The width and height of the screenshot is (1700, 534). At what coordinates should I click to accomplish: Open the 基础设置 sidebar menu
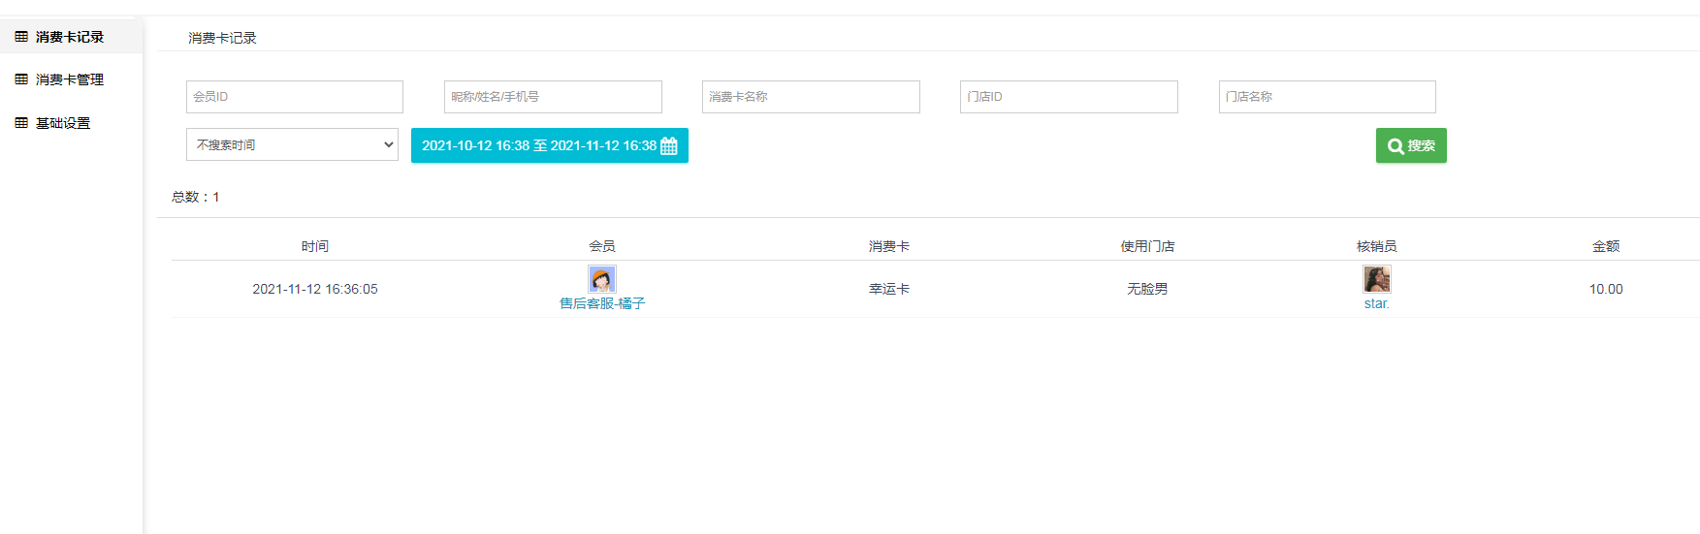click(71, 123)
